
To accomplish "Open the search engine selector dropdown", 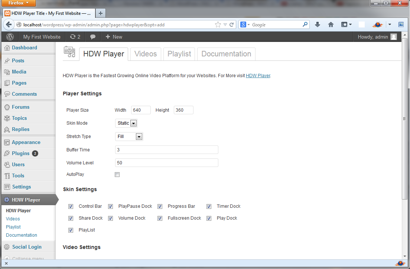I will [245, 24].
